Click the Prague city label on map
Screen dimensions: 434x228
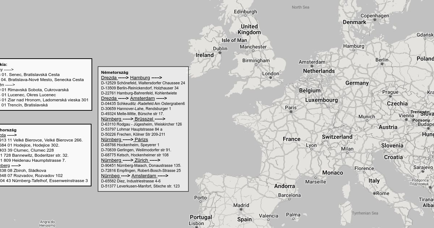pyautogui.click(x=390, y=92)
